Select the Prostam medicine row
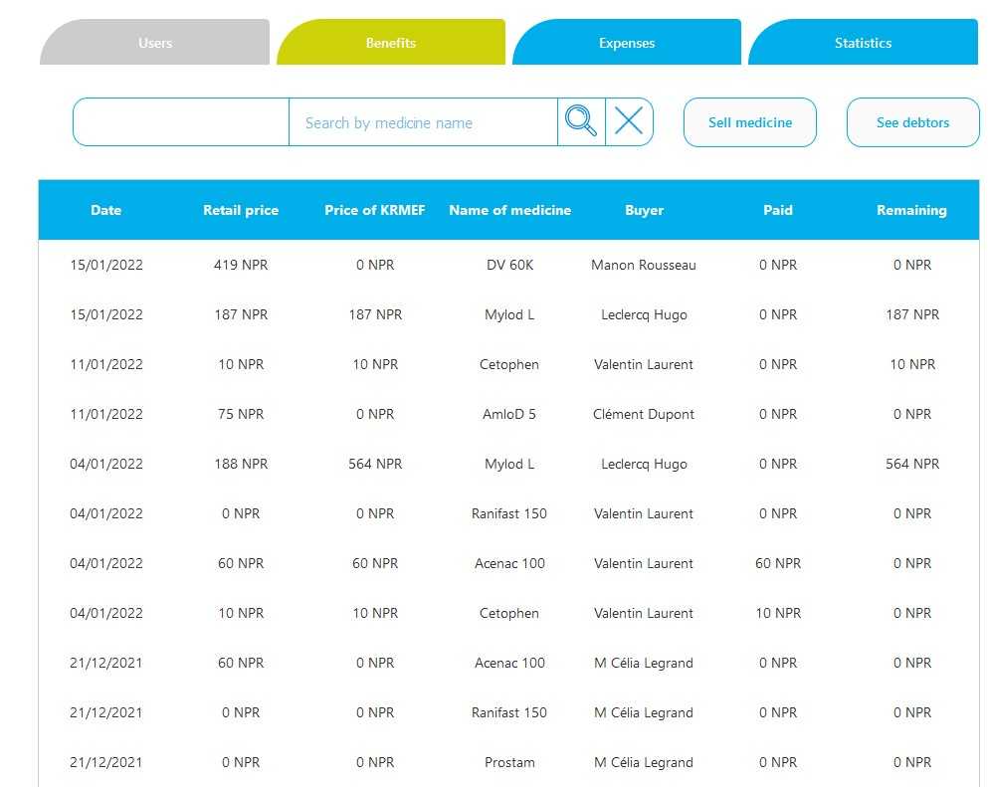 [509, 762]
